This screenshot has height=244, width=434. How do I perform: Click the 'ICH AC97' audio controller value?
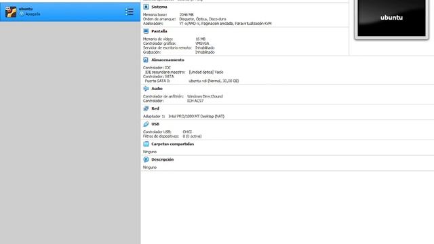pyautogui.click(x=195, y=101)
